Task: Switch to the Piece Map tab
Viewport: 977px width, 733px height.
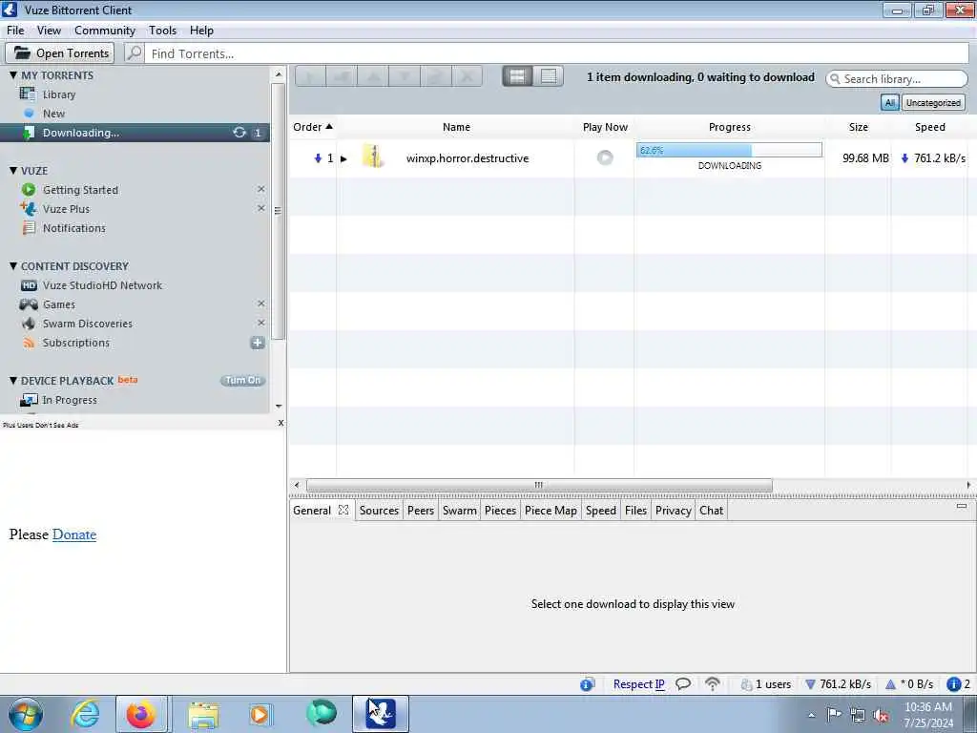Action: coord(551,510)
